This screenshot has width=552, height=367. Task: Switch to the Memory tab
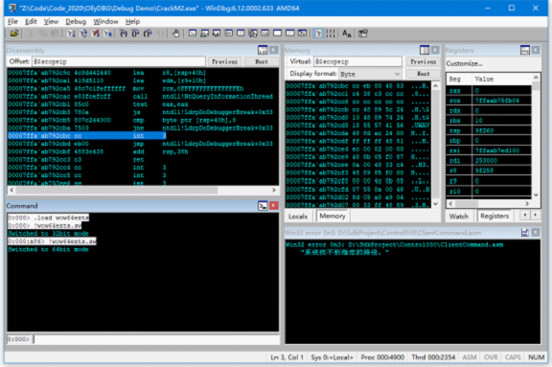[x=333, y=216]
